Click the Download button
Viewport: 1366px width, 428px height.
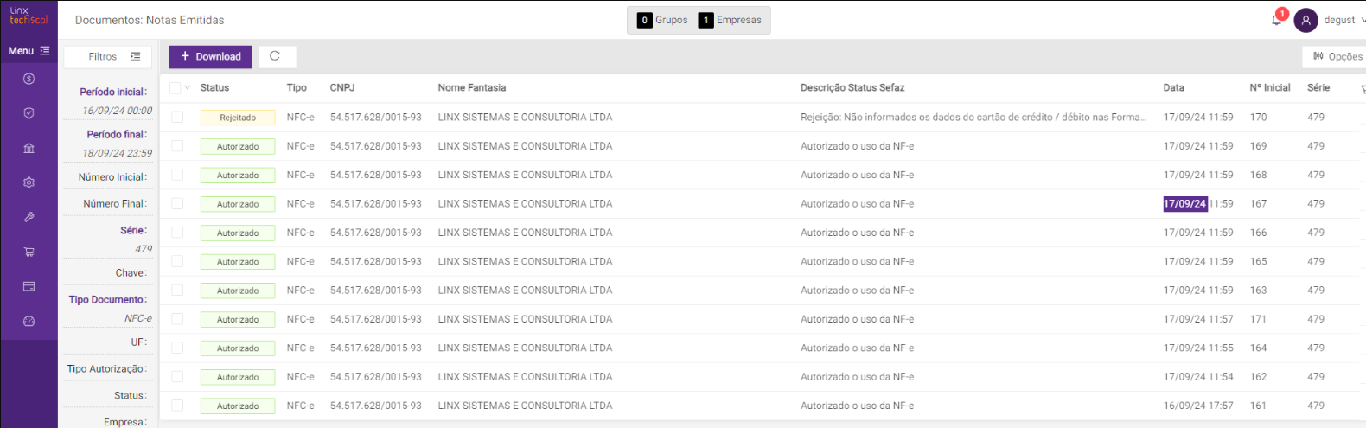click(210, 56)
